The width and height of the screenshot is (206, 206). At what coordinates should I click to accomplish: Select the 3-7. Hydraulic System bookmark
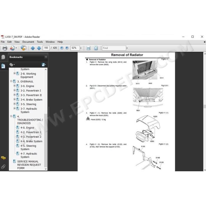29,110
